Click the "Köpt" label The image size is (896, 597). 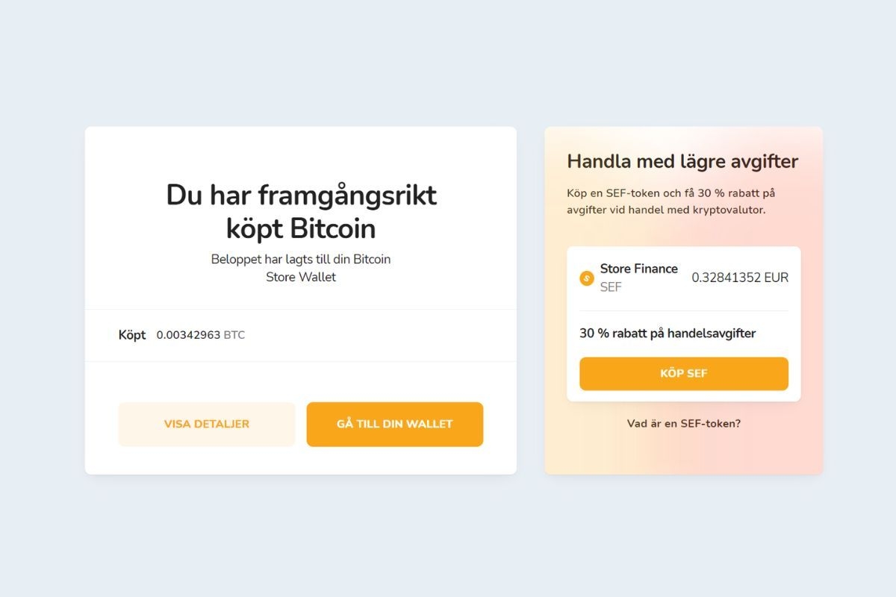coord(132,334)
